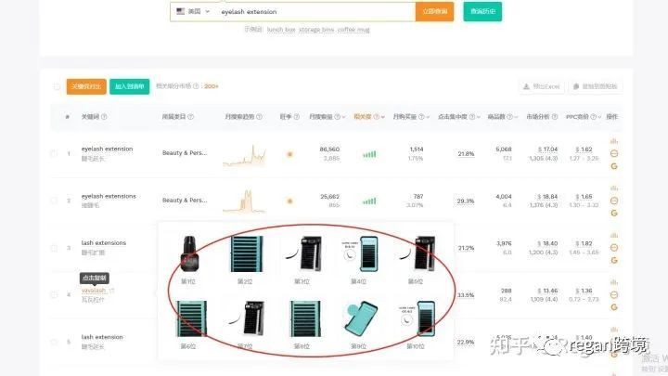Viewport: 668px width, 376px height.
Task: Open the 第2位 lash tray product thumbnail
Action: 246,254
